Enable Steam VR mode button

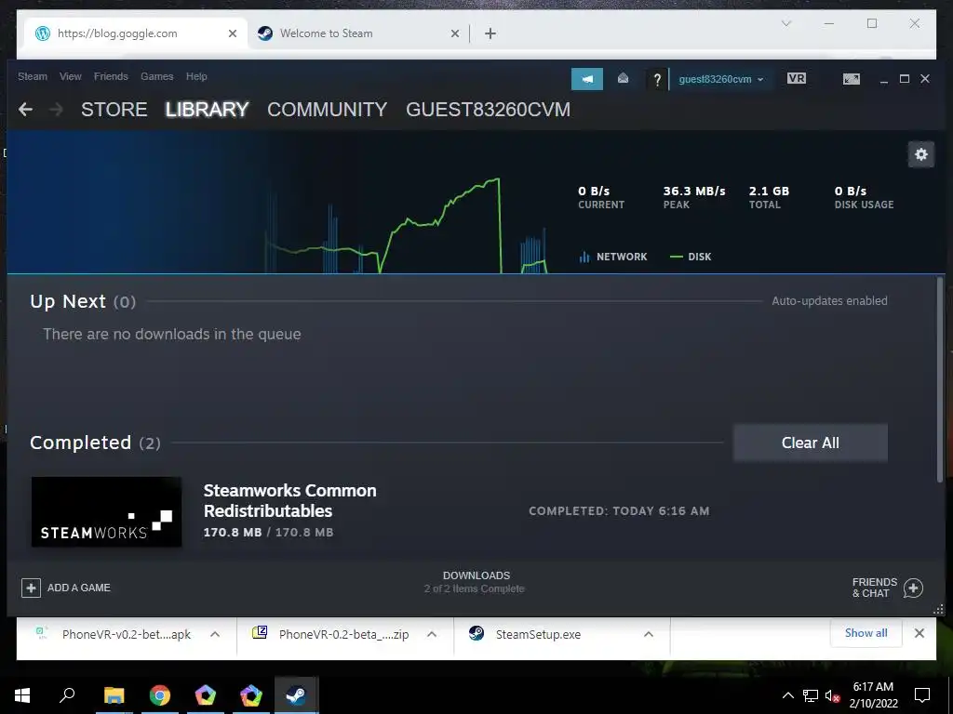[x=797, y=78]
